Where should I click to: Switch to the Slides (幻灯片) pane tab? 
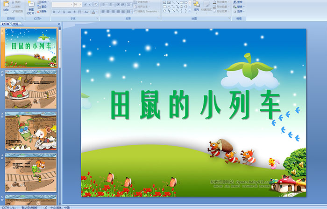[6, 23]
